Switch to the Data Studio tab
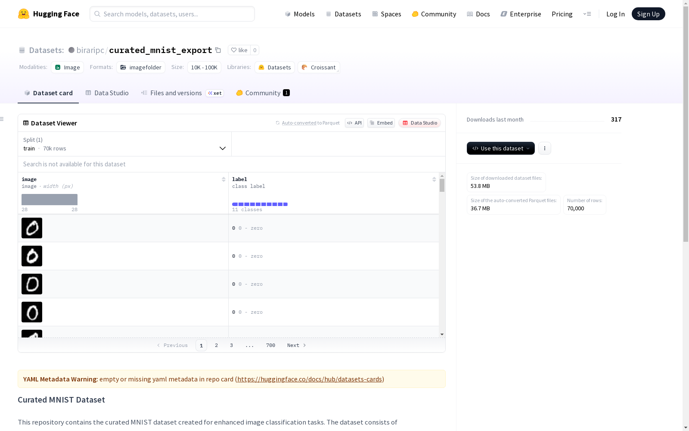The image size is (689, 431). 107,93
